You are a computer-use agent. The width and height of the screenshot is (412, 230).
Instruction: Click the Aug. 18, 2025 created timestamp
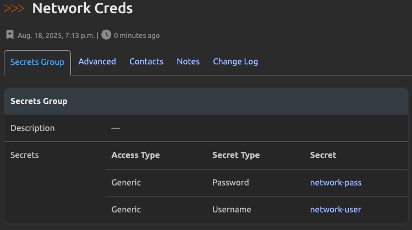point(56,35)
